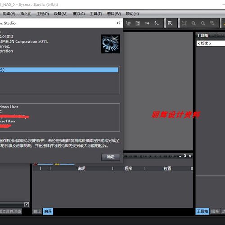Click the Windows User text line

click(9, 107)
